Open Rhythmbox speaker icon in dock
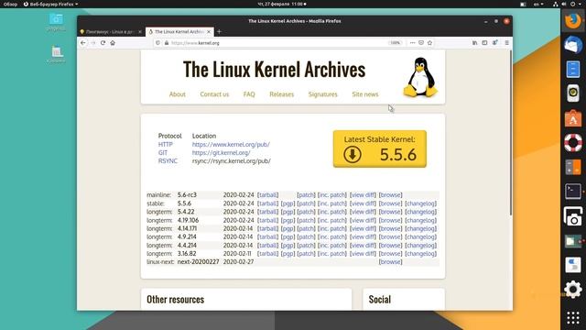The height and width of the screenshot is (330, 586). pos(573,93)
